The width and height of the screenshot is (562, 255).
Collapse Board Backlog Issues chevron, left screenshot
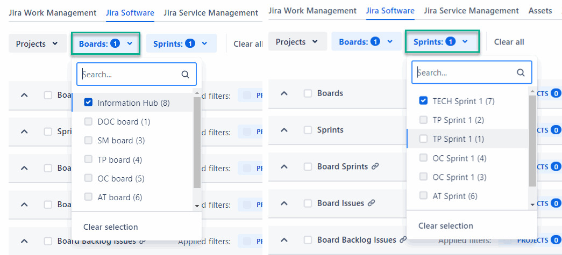tap(24, 242)
